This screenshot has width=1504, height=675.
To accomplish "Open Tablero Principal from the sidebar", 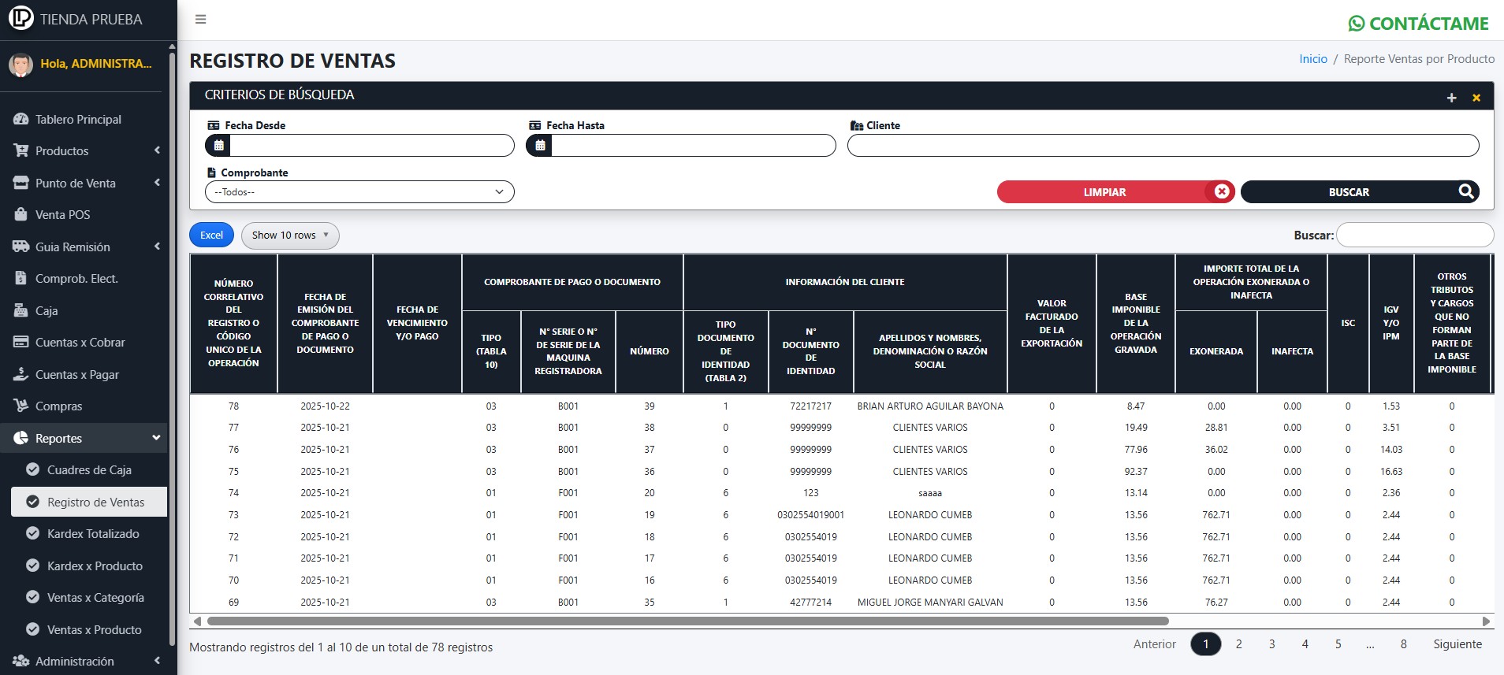I will point(77,120).
